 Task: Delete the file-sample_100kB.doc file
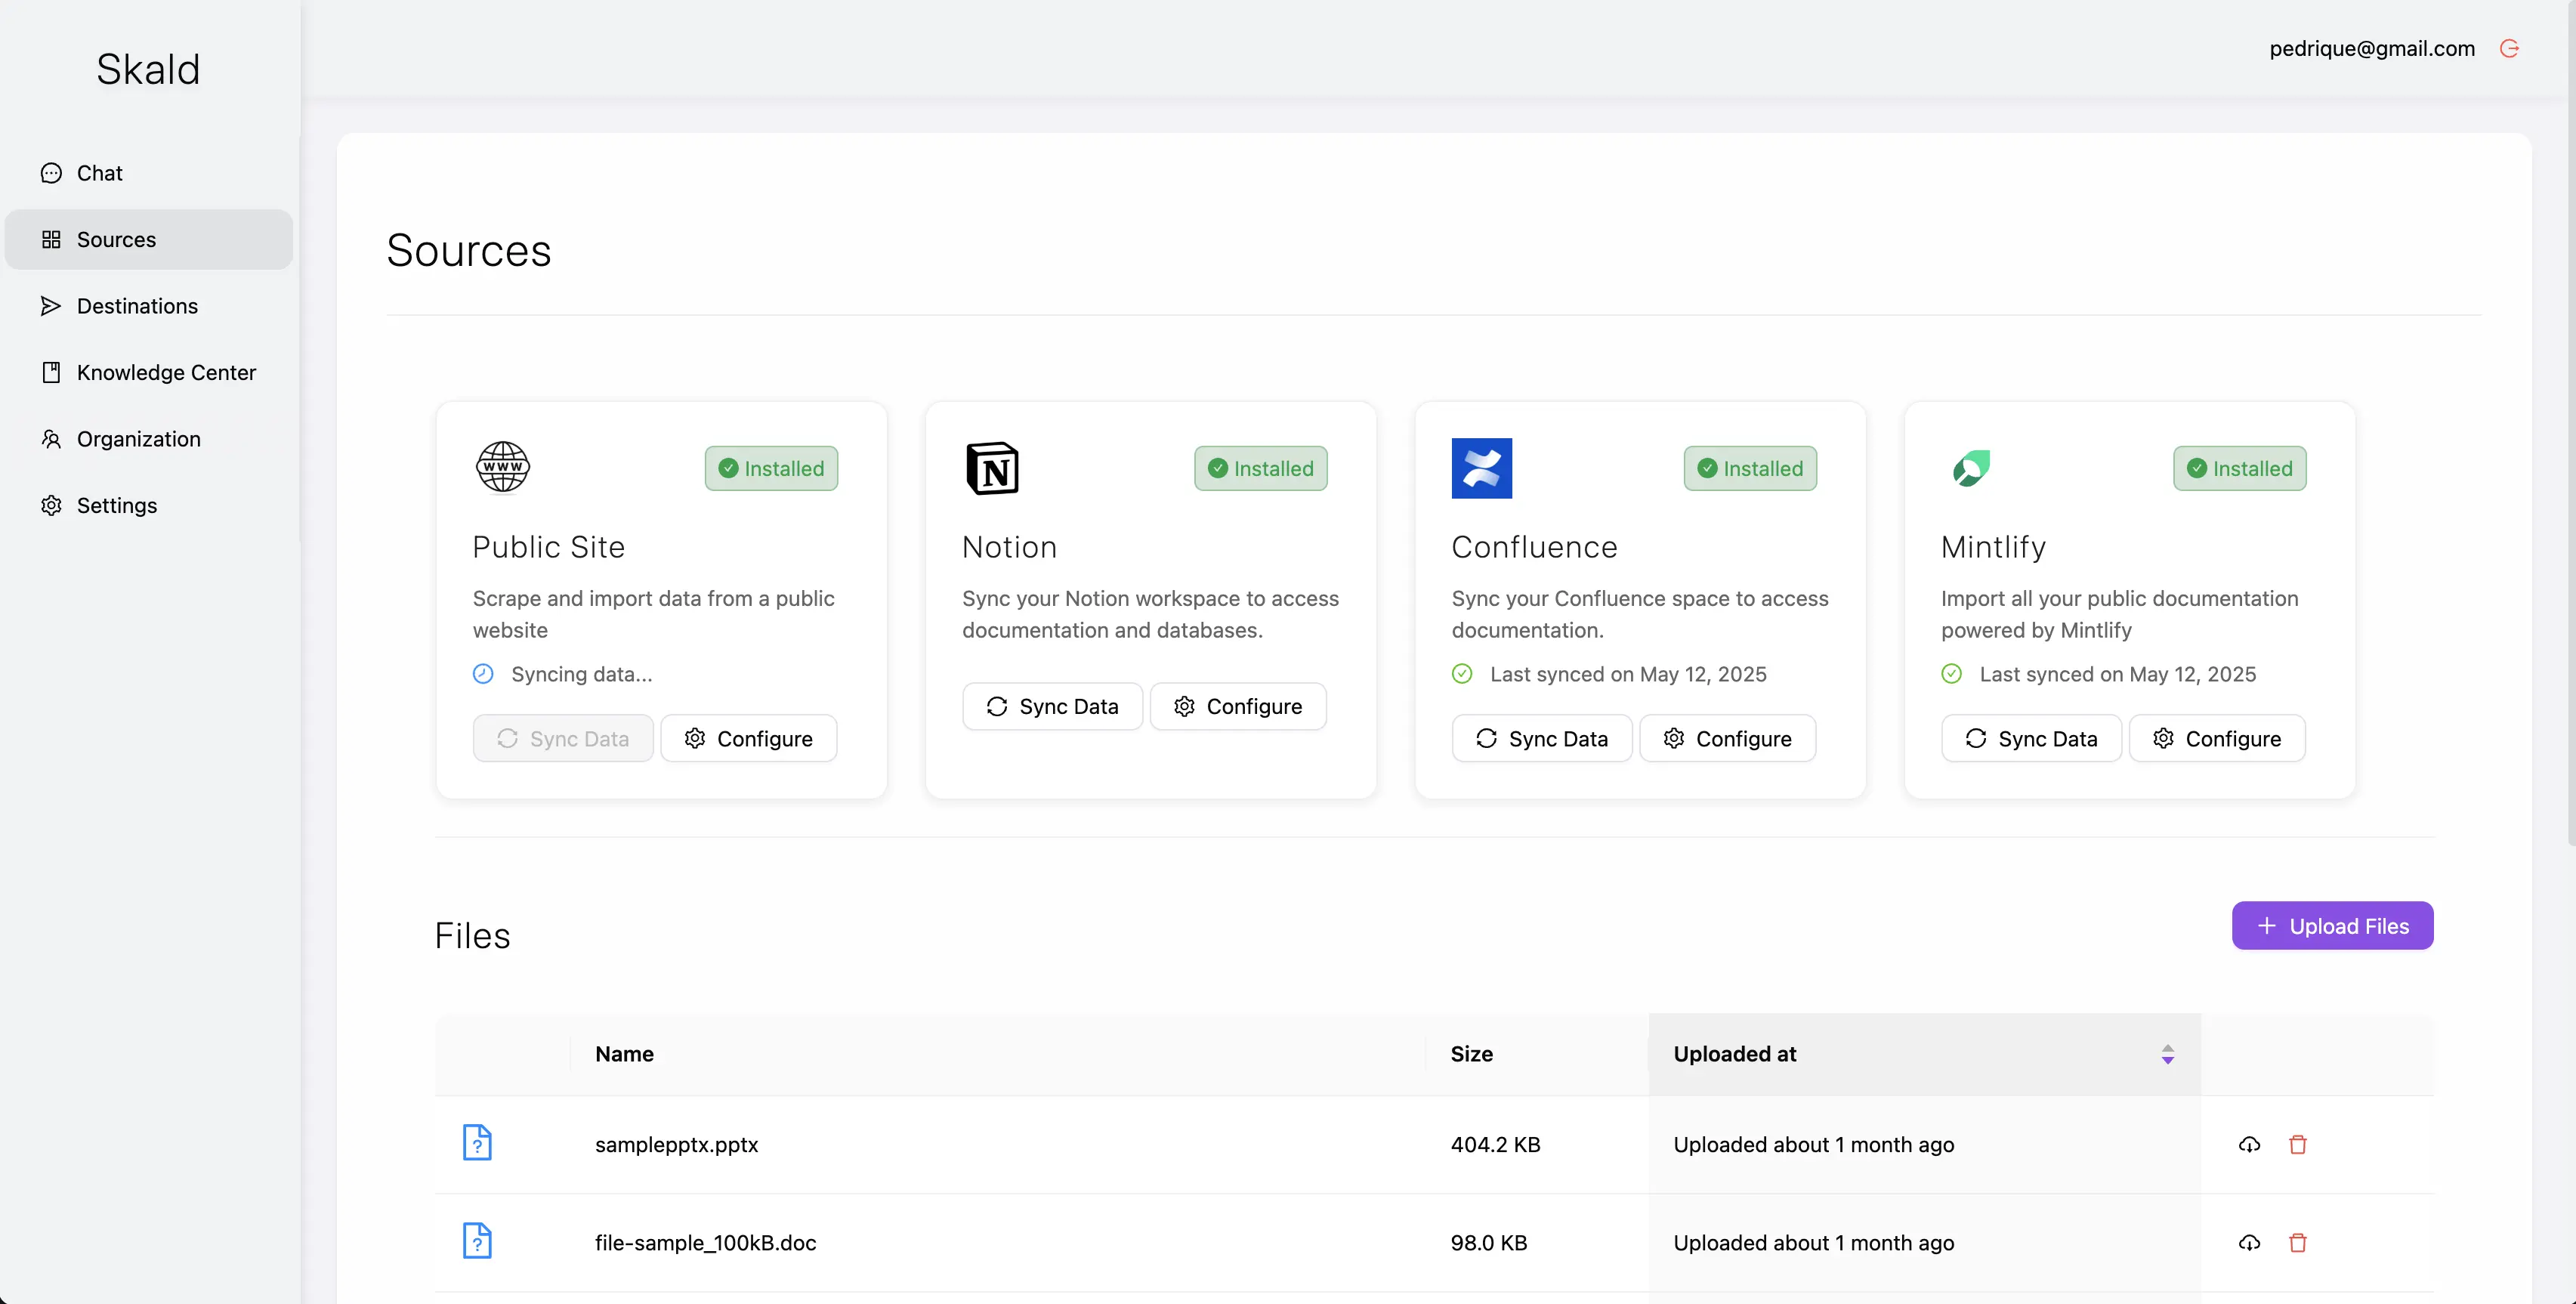click(x=2298, y=1242)
